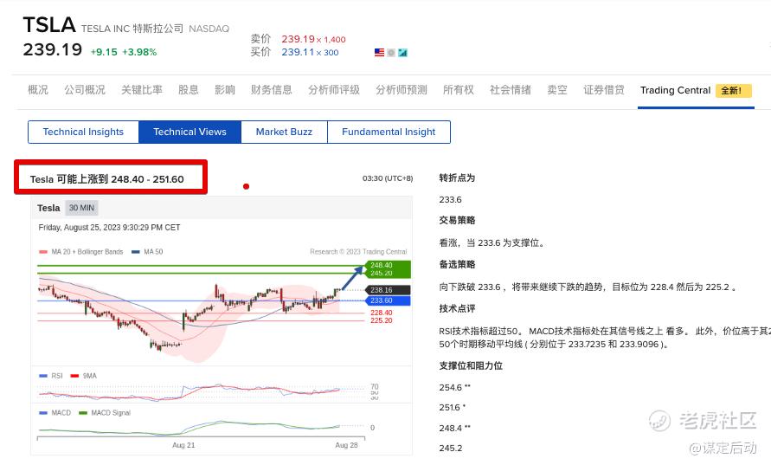771x465 pixels.
Task: Click the black 238.16 price label on chart
Action: [x=388, y=290]
